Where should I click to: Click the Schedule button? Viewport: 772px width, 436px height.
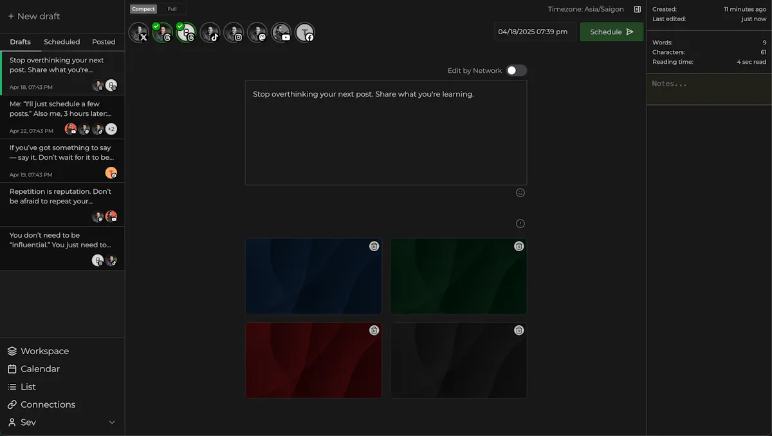point(611,32)
